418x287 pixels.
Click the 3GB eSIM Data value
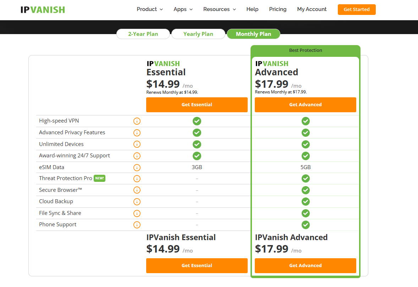point(197,167)
